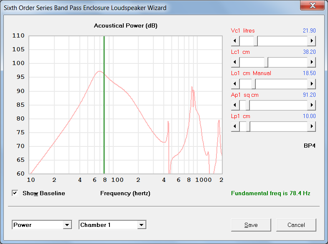Screen dimensions: 328x244
Task: Click left arrow of Lo1 cm slider
Action: 235,84
